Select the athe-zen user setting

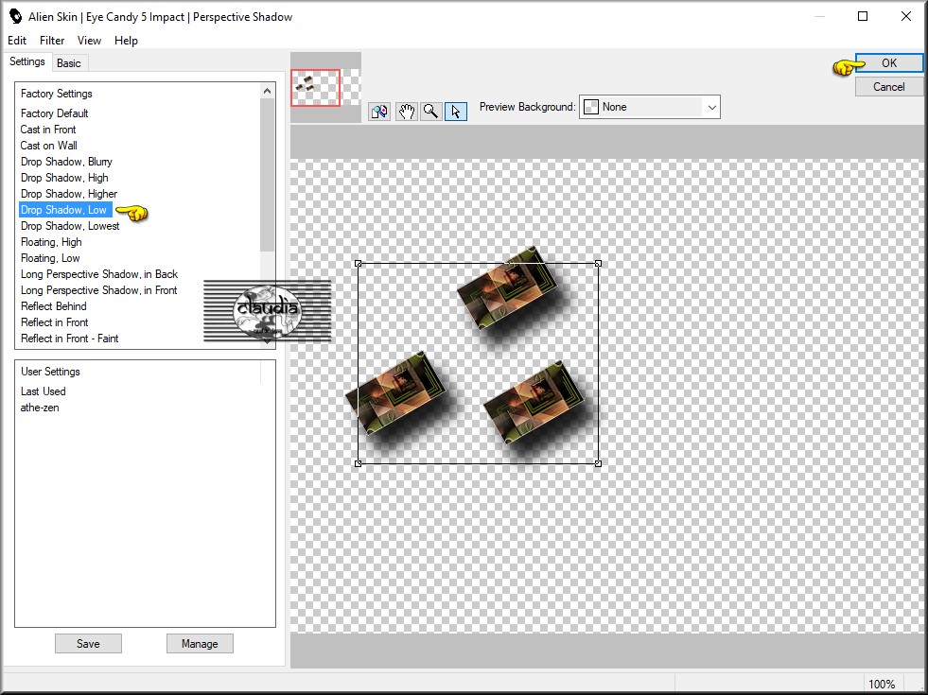pos(40,407)
